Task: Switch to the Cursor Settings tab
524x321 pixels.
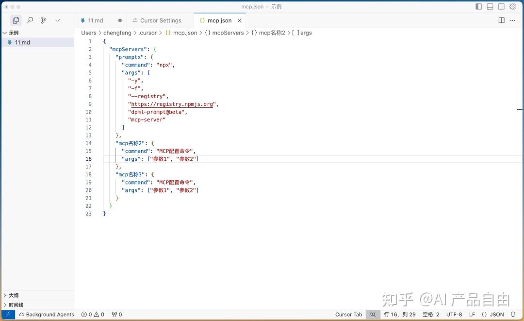Action: (161, 20)
